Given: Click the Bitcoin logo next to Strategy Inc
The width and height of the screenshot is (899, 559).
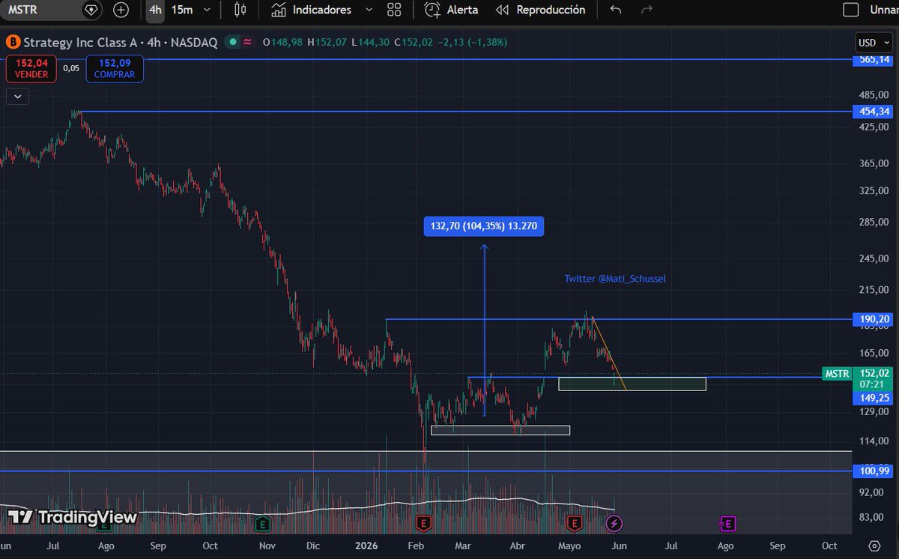Looking at the screenshot, I should pos(13,43).
